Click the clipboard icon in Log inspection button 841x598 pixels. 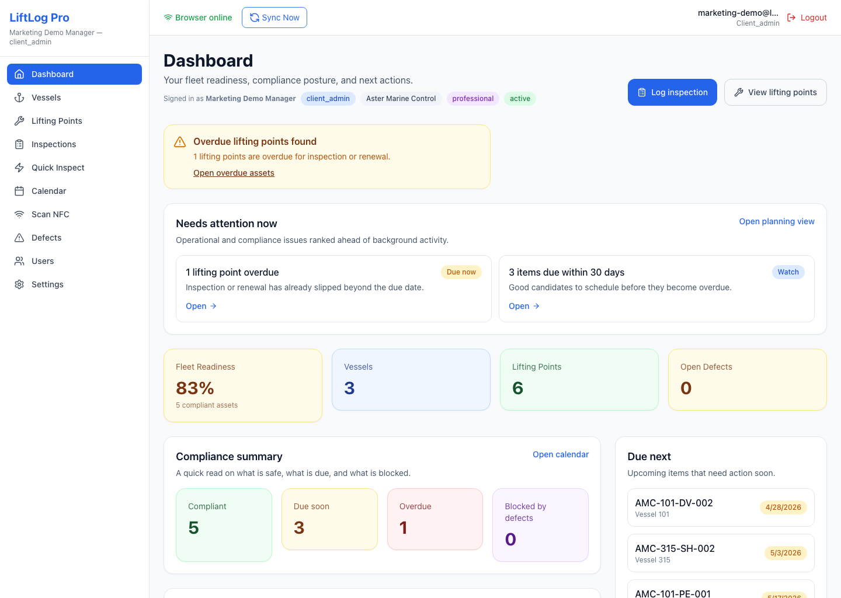[x=642, y=92]
